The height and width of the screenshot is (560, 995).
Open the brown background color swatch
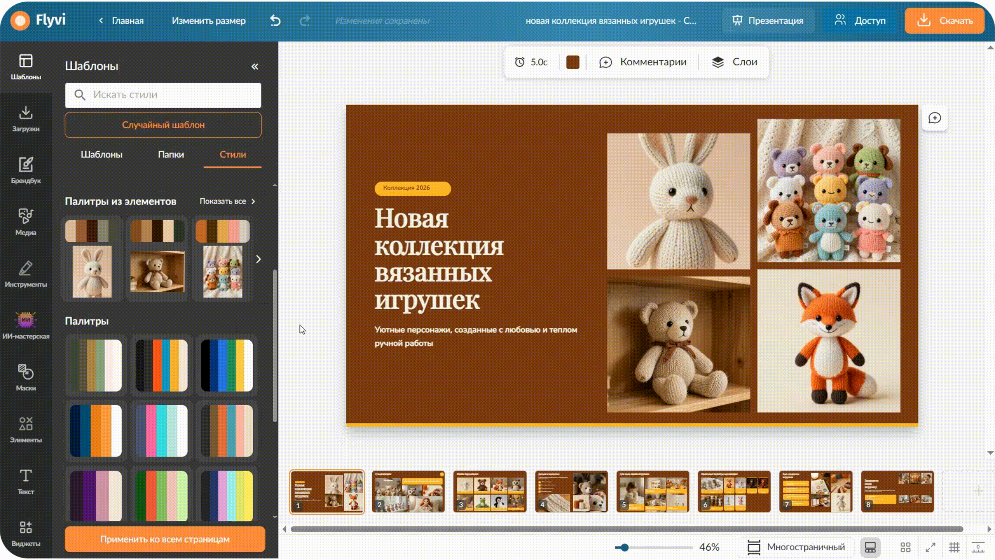tap(573, 62)
